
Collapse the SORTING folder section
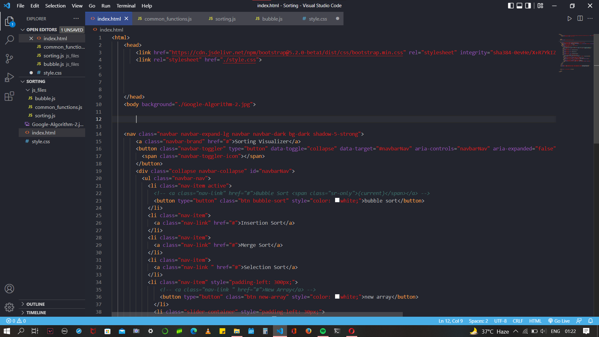pos(23,81)
